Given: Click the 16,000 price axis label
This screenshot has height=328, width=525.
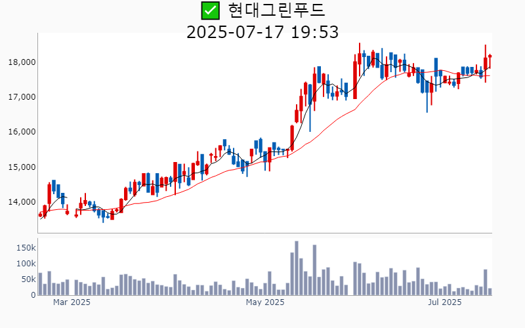Looking at the screenshot, I should (22, 132).
